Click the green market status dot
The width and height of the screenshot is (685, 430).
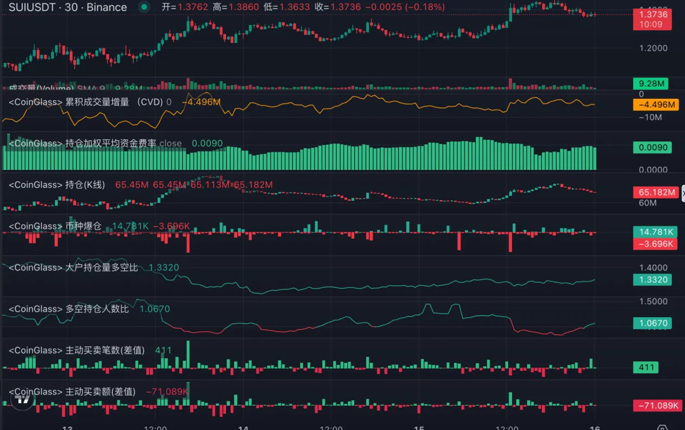(143, 7)
